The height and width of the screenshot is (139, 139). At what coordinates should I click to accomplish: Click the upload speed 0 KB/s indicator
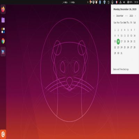[x=72, y=2]
